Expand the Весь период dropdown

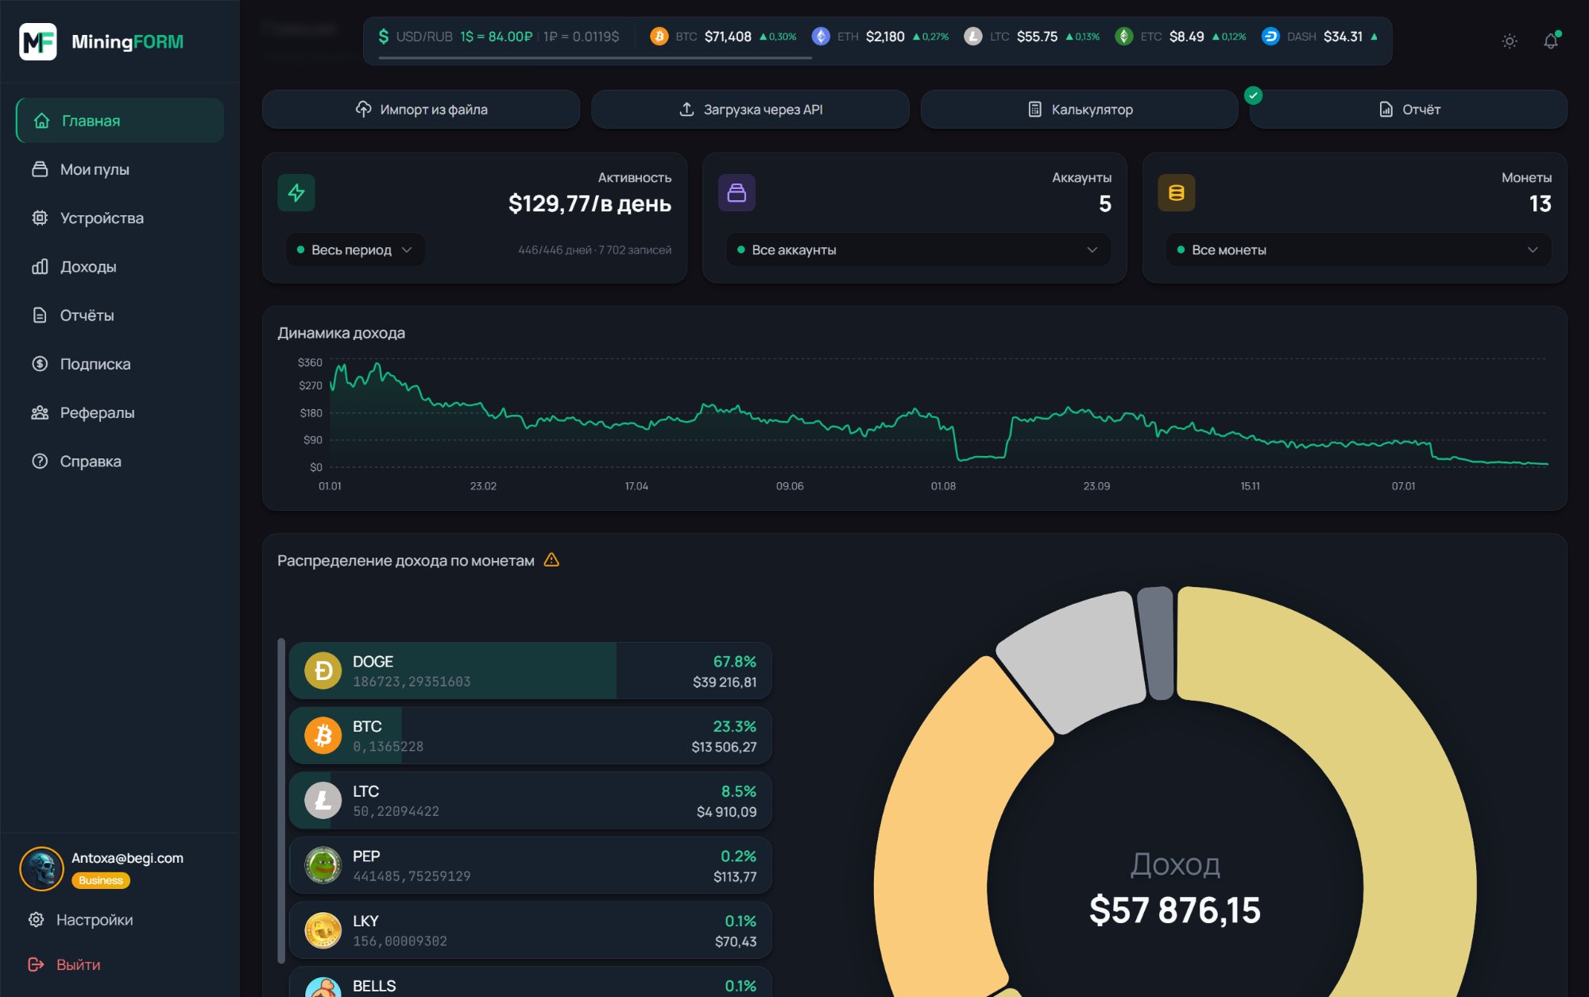point(355,250)
